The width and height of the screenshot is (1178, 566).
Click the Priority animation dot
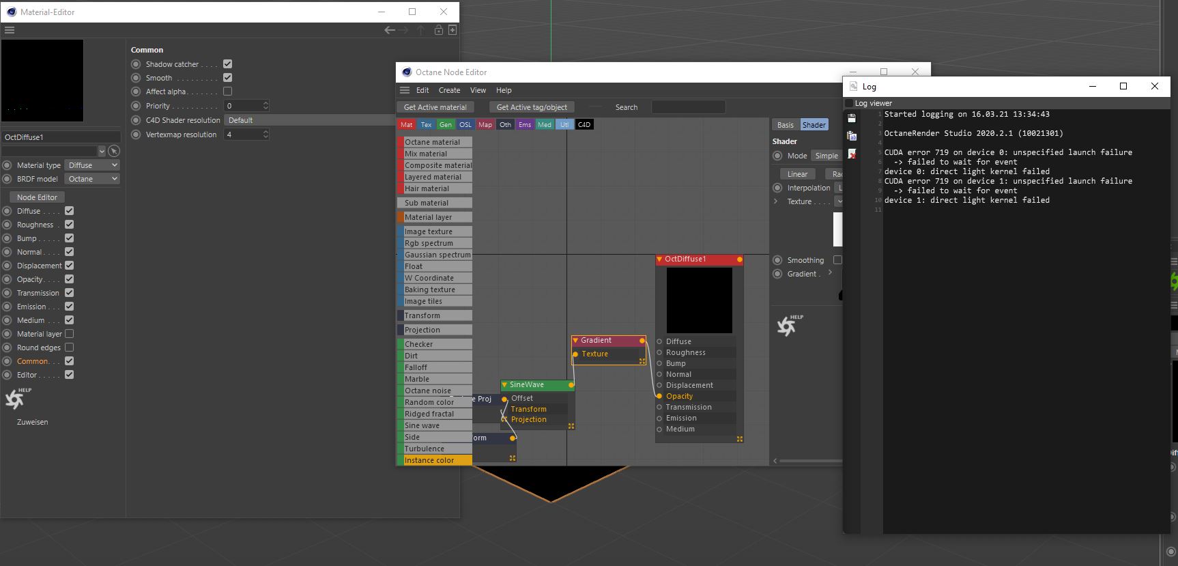pos(136,106)
